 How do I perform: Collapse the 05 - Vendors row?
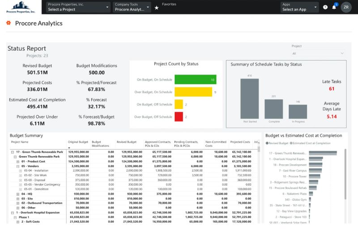[18, 166]
